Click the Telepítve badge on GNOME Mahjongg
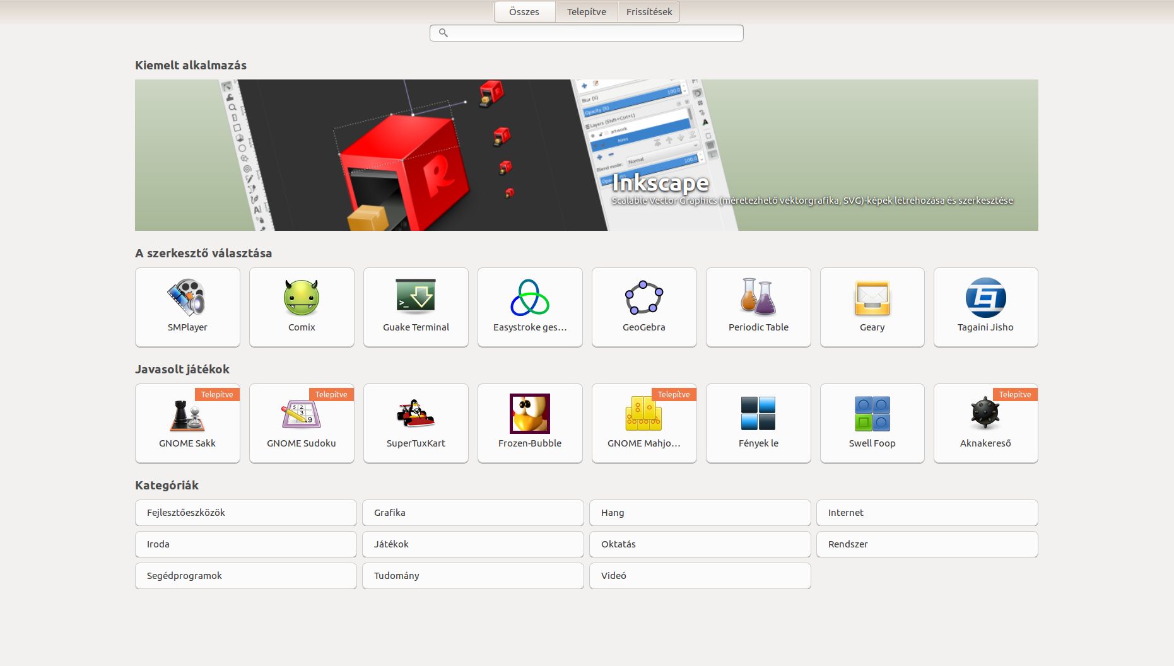Viewport: 1174px width, 666px height. coord(674,394)
